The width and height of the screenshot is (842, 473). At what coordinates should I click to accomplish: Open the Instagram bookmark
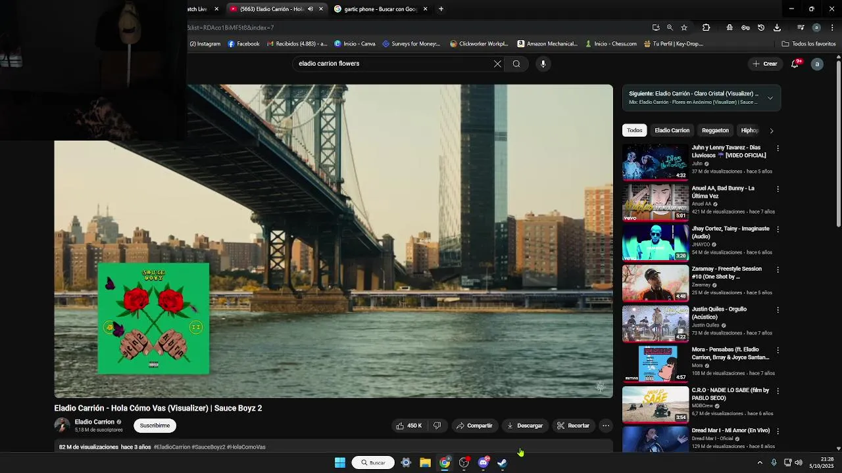(x=205, y=44)
